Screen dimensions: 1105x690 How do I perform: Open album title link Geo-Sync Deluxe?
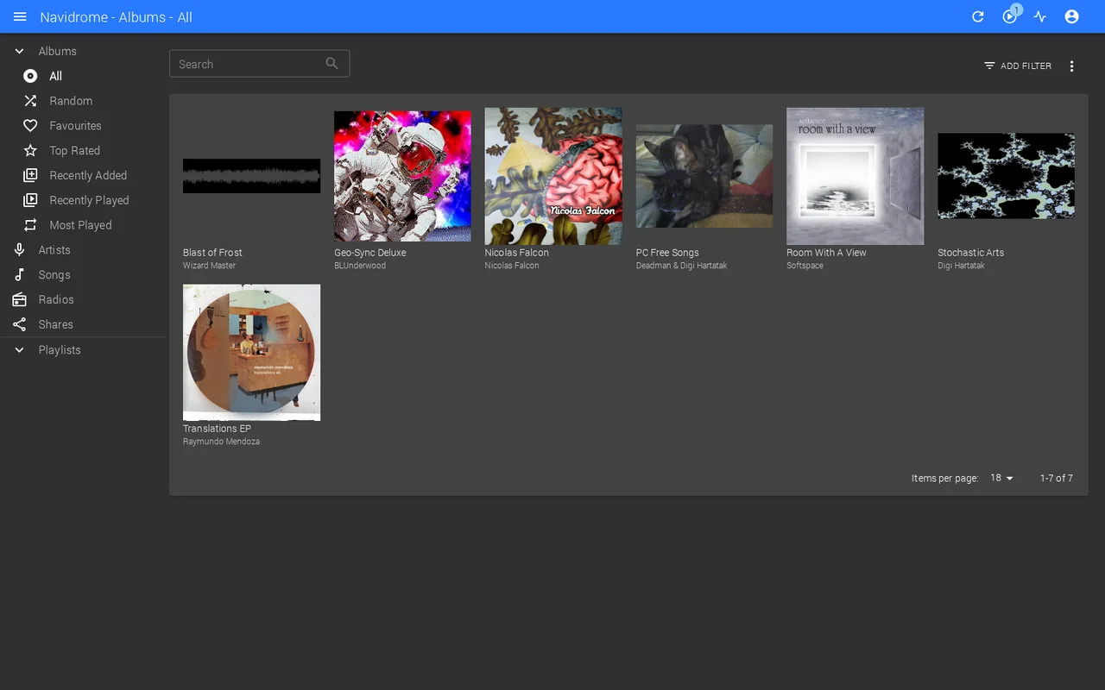click(369, 253)
